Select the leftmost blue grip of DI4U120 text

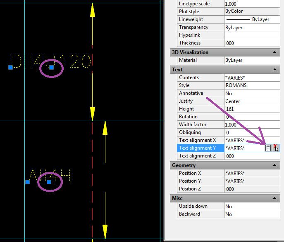tap(11, 67)
